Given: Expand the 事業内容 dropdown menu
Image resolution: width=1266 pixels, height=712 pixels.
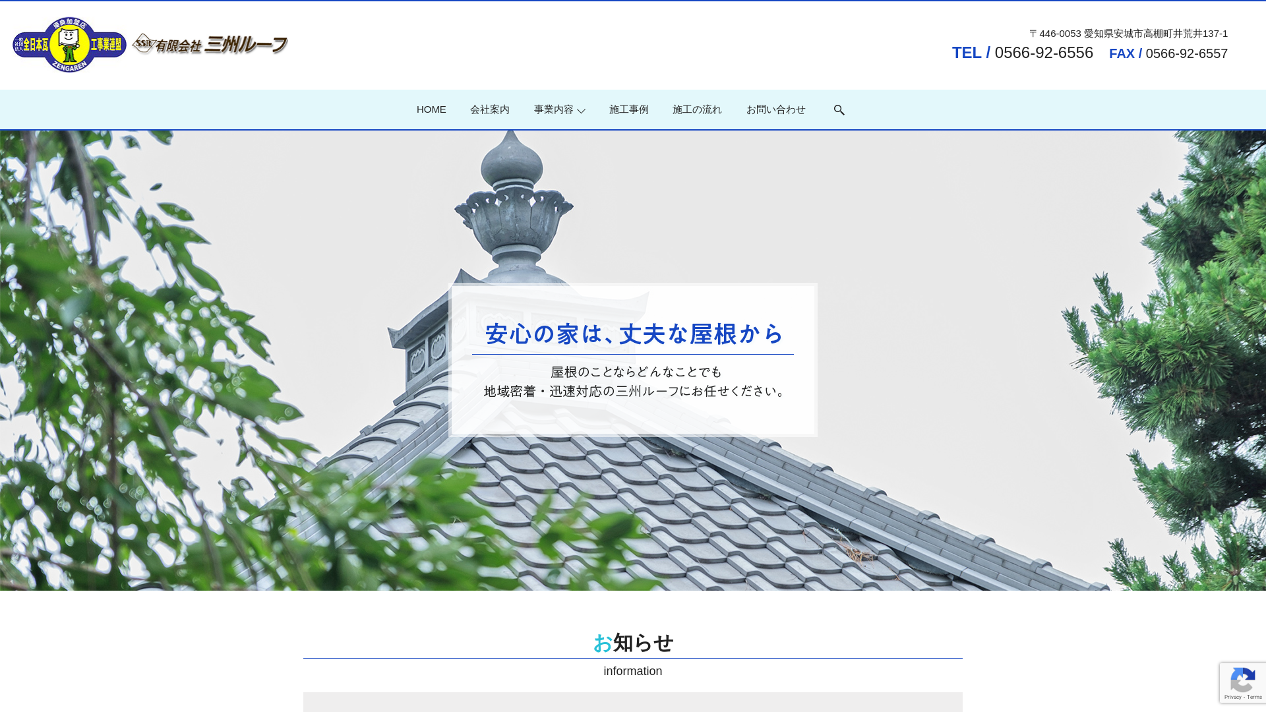Looking at the screenshot, I should pyautogui.click(x=554, y=109).
